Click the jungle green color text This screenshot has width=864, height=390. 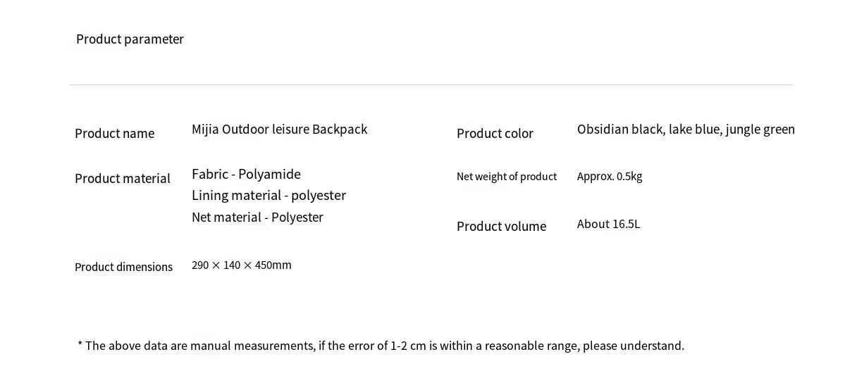tap(760, 130)
